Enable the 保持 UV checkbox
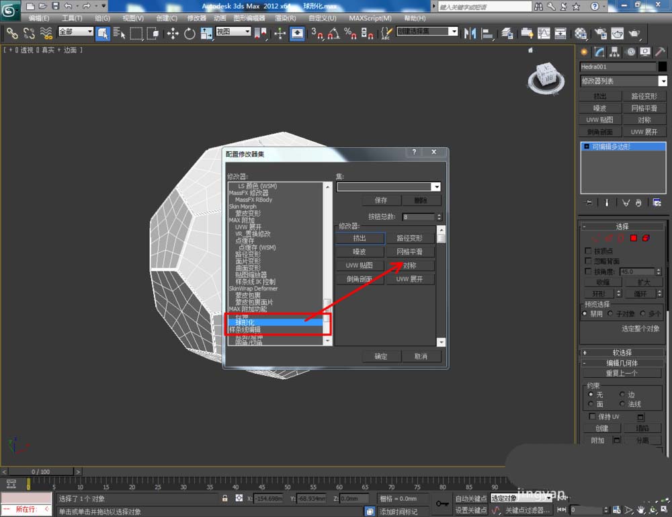Viewport: 672px width, 517px height. (592, 416)
